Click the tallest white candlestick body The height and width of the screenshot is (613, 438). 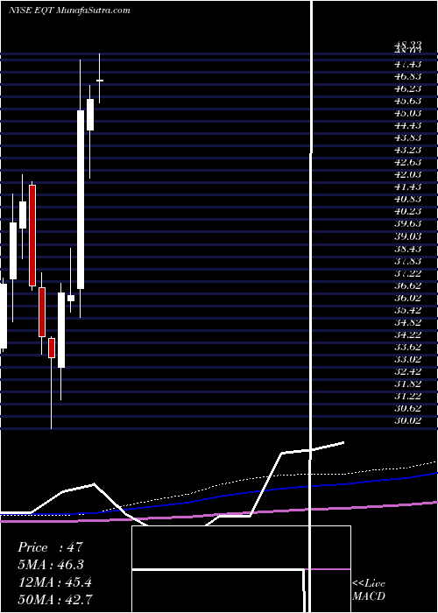[81, 200]
